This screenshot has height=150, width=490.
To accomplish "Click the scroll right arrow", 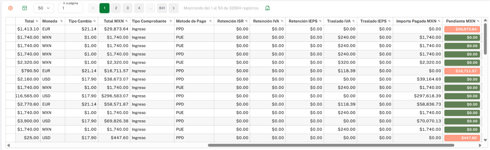I will [480, 145].
